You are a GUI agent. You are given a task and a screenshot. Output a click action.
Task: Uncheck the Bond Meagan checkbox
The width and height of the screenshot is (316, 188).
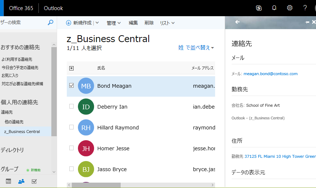71,85
